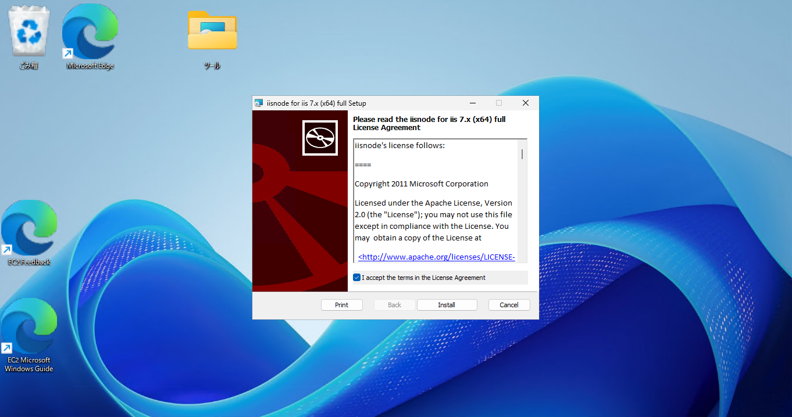Click the Install button

[447, 305]
